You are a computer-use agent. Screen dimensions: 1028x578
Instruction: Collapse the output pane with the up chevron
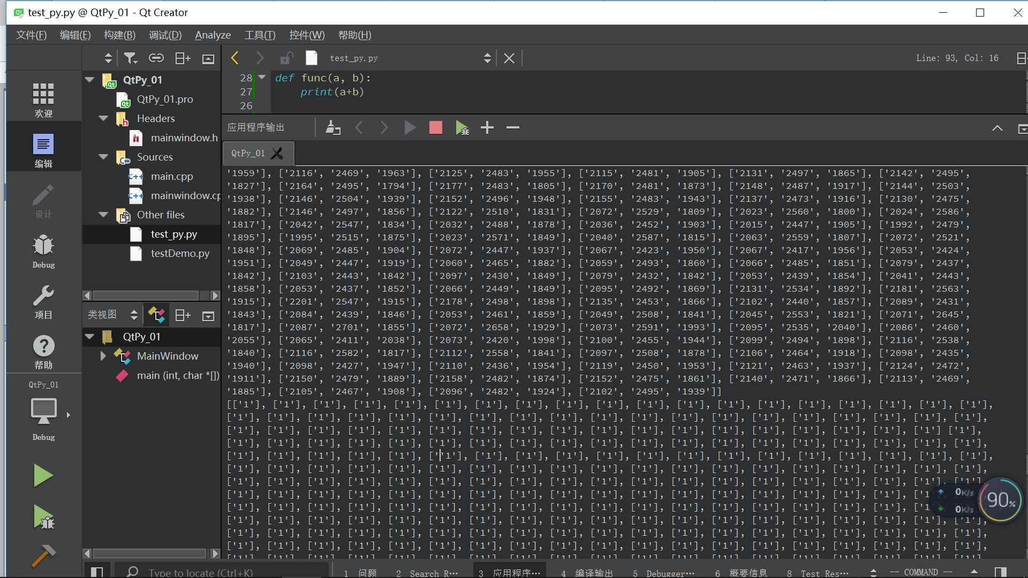pyautogui.click(x=997, y=128)
